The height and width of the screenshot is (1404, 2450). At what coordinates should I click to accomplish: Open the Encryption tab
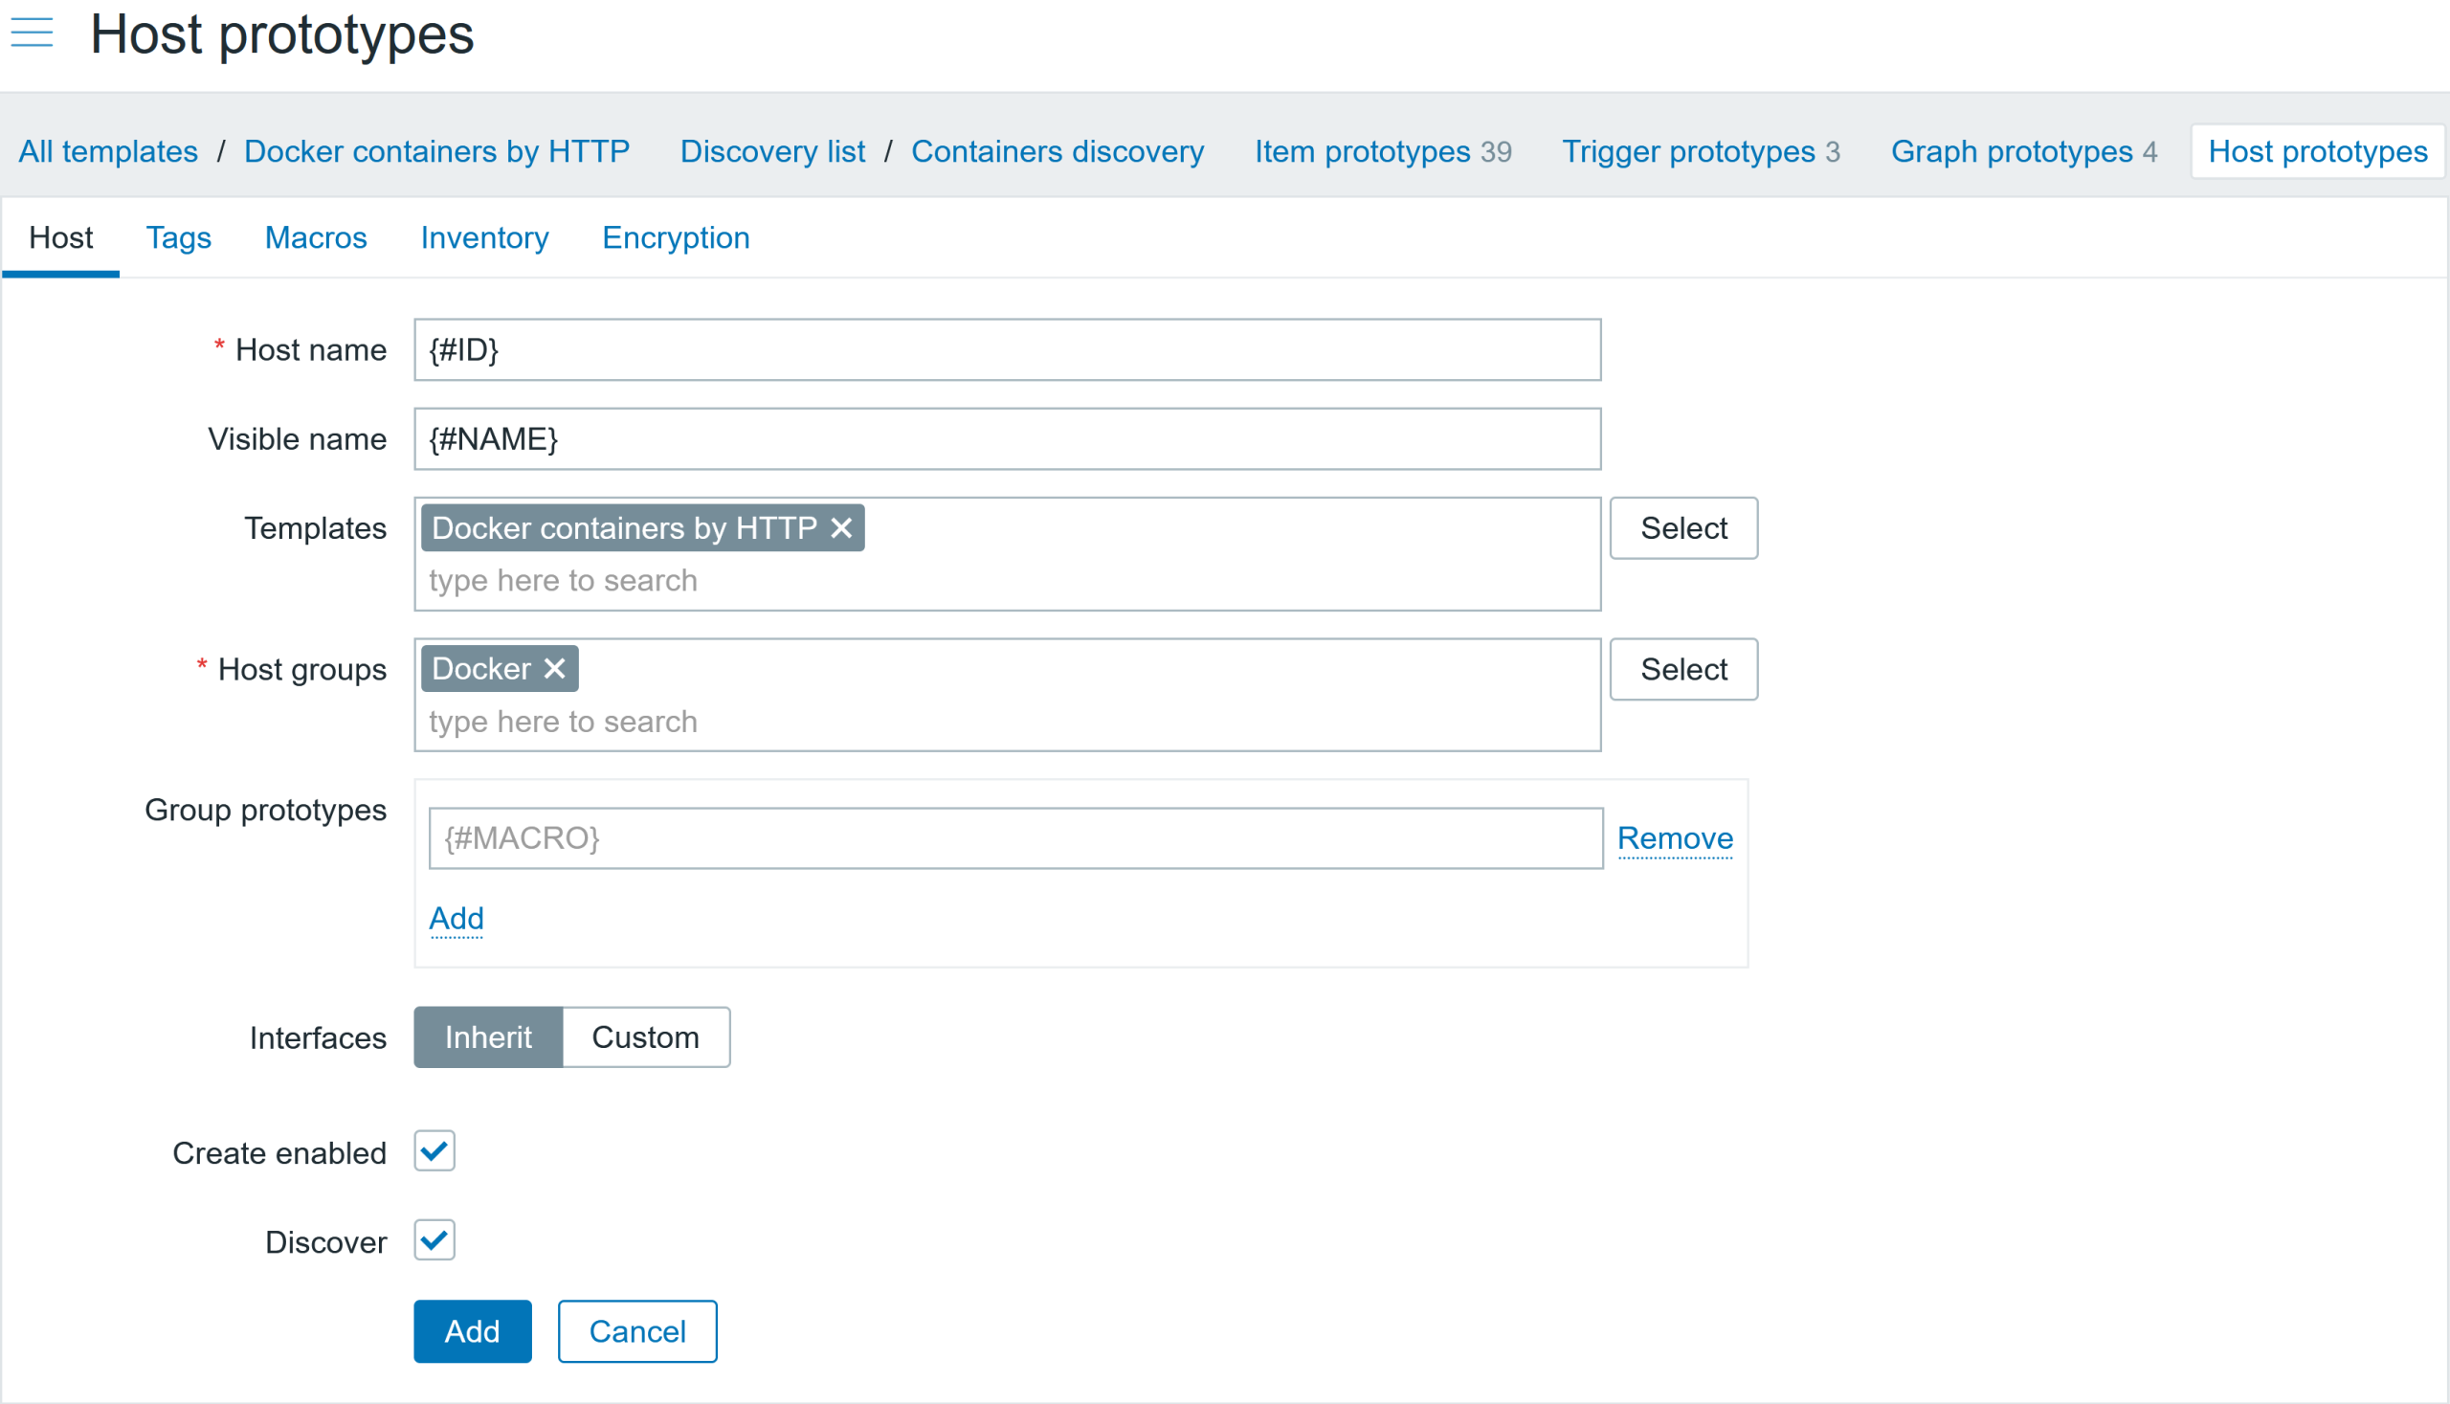click(x=675, y=238)
